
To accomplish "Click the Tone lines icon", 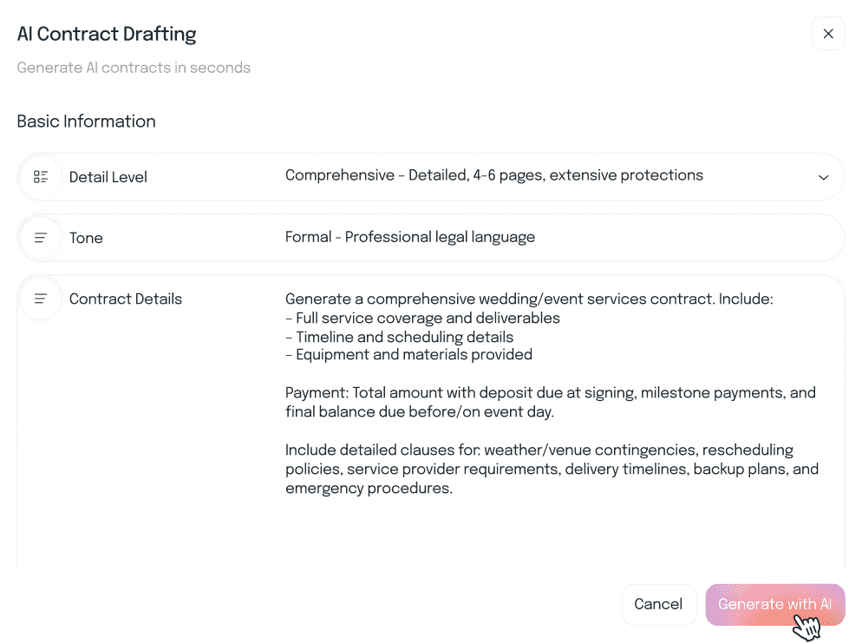I will point(41,238).
